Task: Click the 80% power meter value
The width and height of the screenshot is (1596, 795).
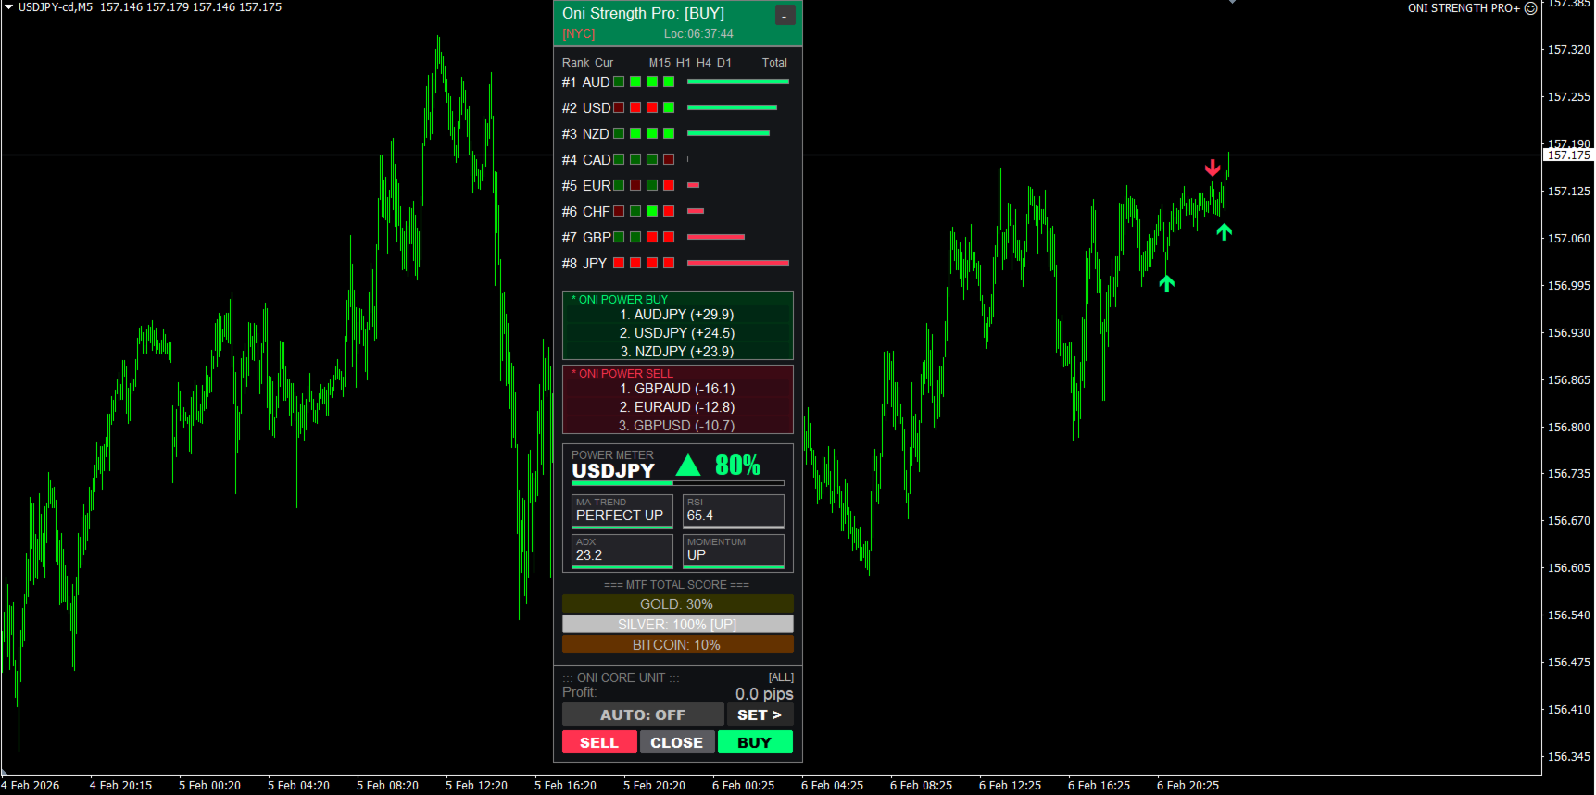Action: 737,465
